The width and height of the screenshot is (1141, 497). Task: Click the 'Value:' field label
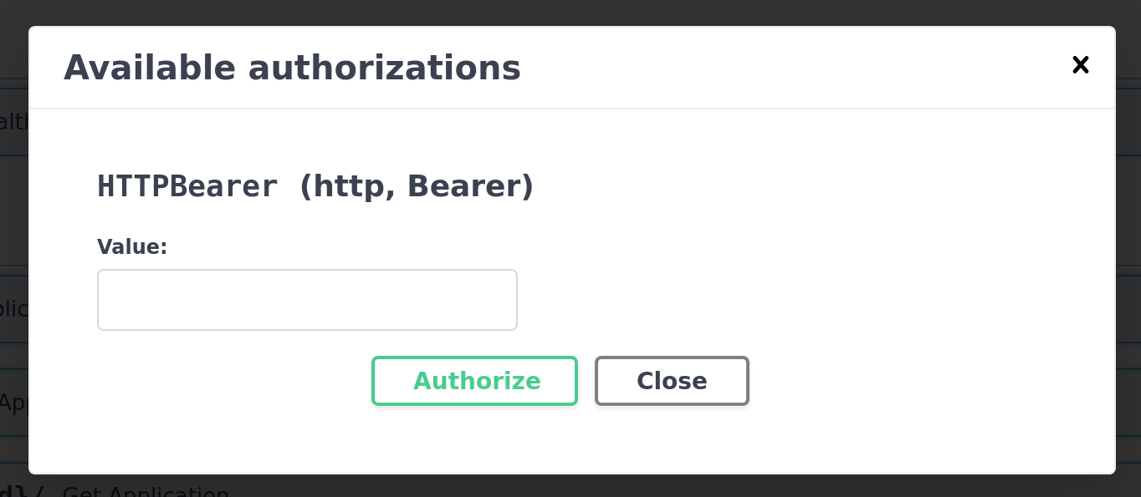point(132,247)
